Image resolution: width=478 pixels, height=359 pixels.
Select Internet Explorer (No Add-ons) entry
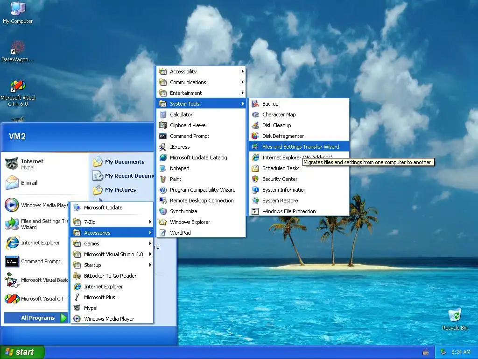tap(299, 158)
